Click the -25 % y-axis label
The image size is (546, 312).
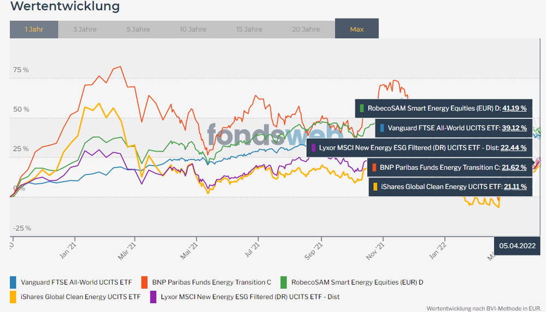click(22, 228)
